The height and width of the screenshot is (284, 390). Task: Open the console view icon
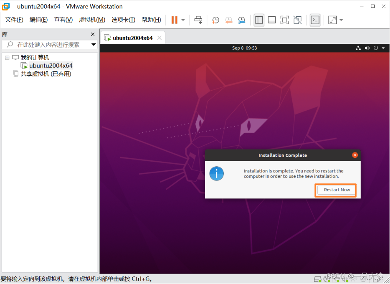[x=315, y=20]
